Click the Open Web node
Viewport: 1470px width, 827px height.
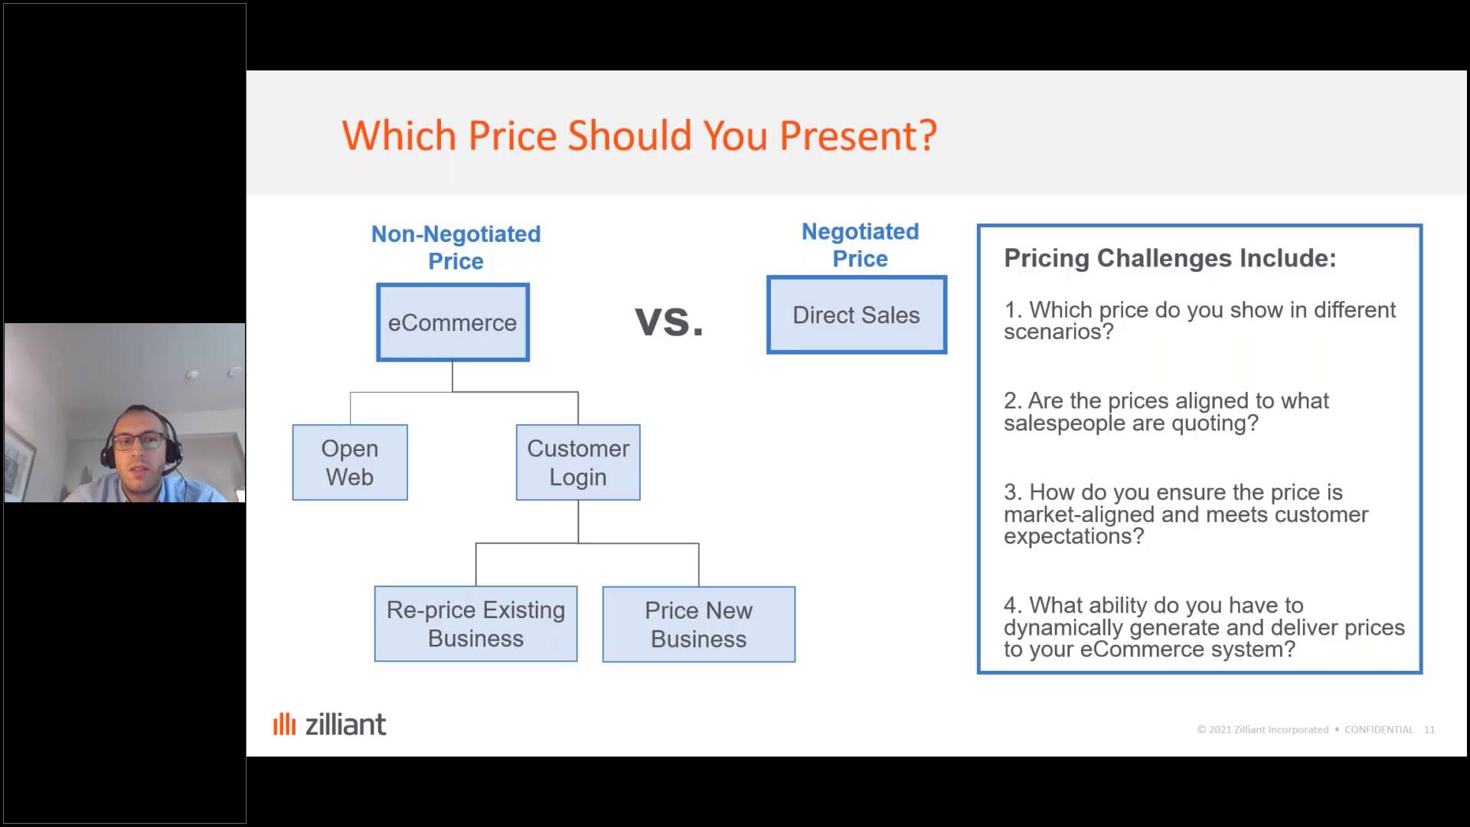click(x=349, y=463)
